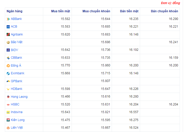Click the Bán tiền mặt column header
This screenshot has width=184, height=132.
point(129,11)
